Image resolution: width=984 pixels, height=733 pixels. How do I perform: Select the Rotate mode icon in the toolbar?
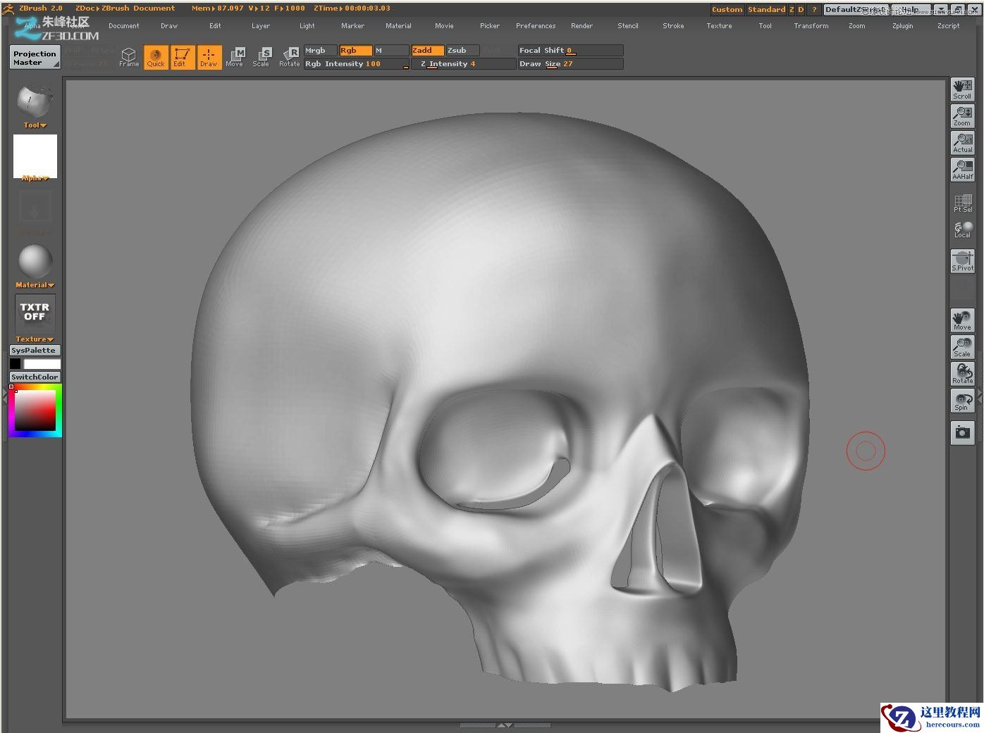coord(289,56)
